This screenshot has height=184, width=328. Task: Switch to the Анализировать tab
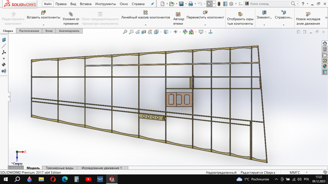click(x=69, y=31)
